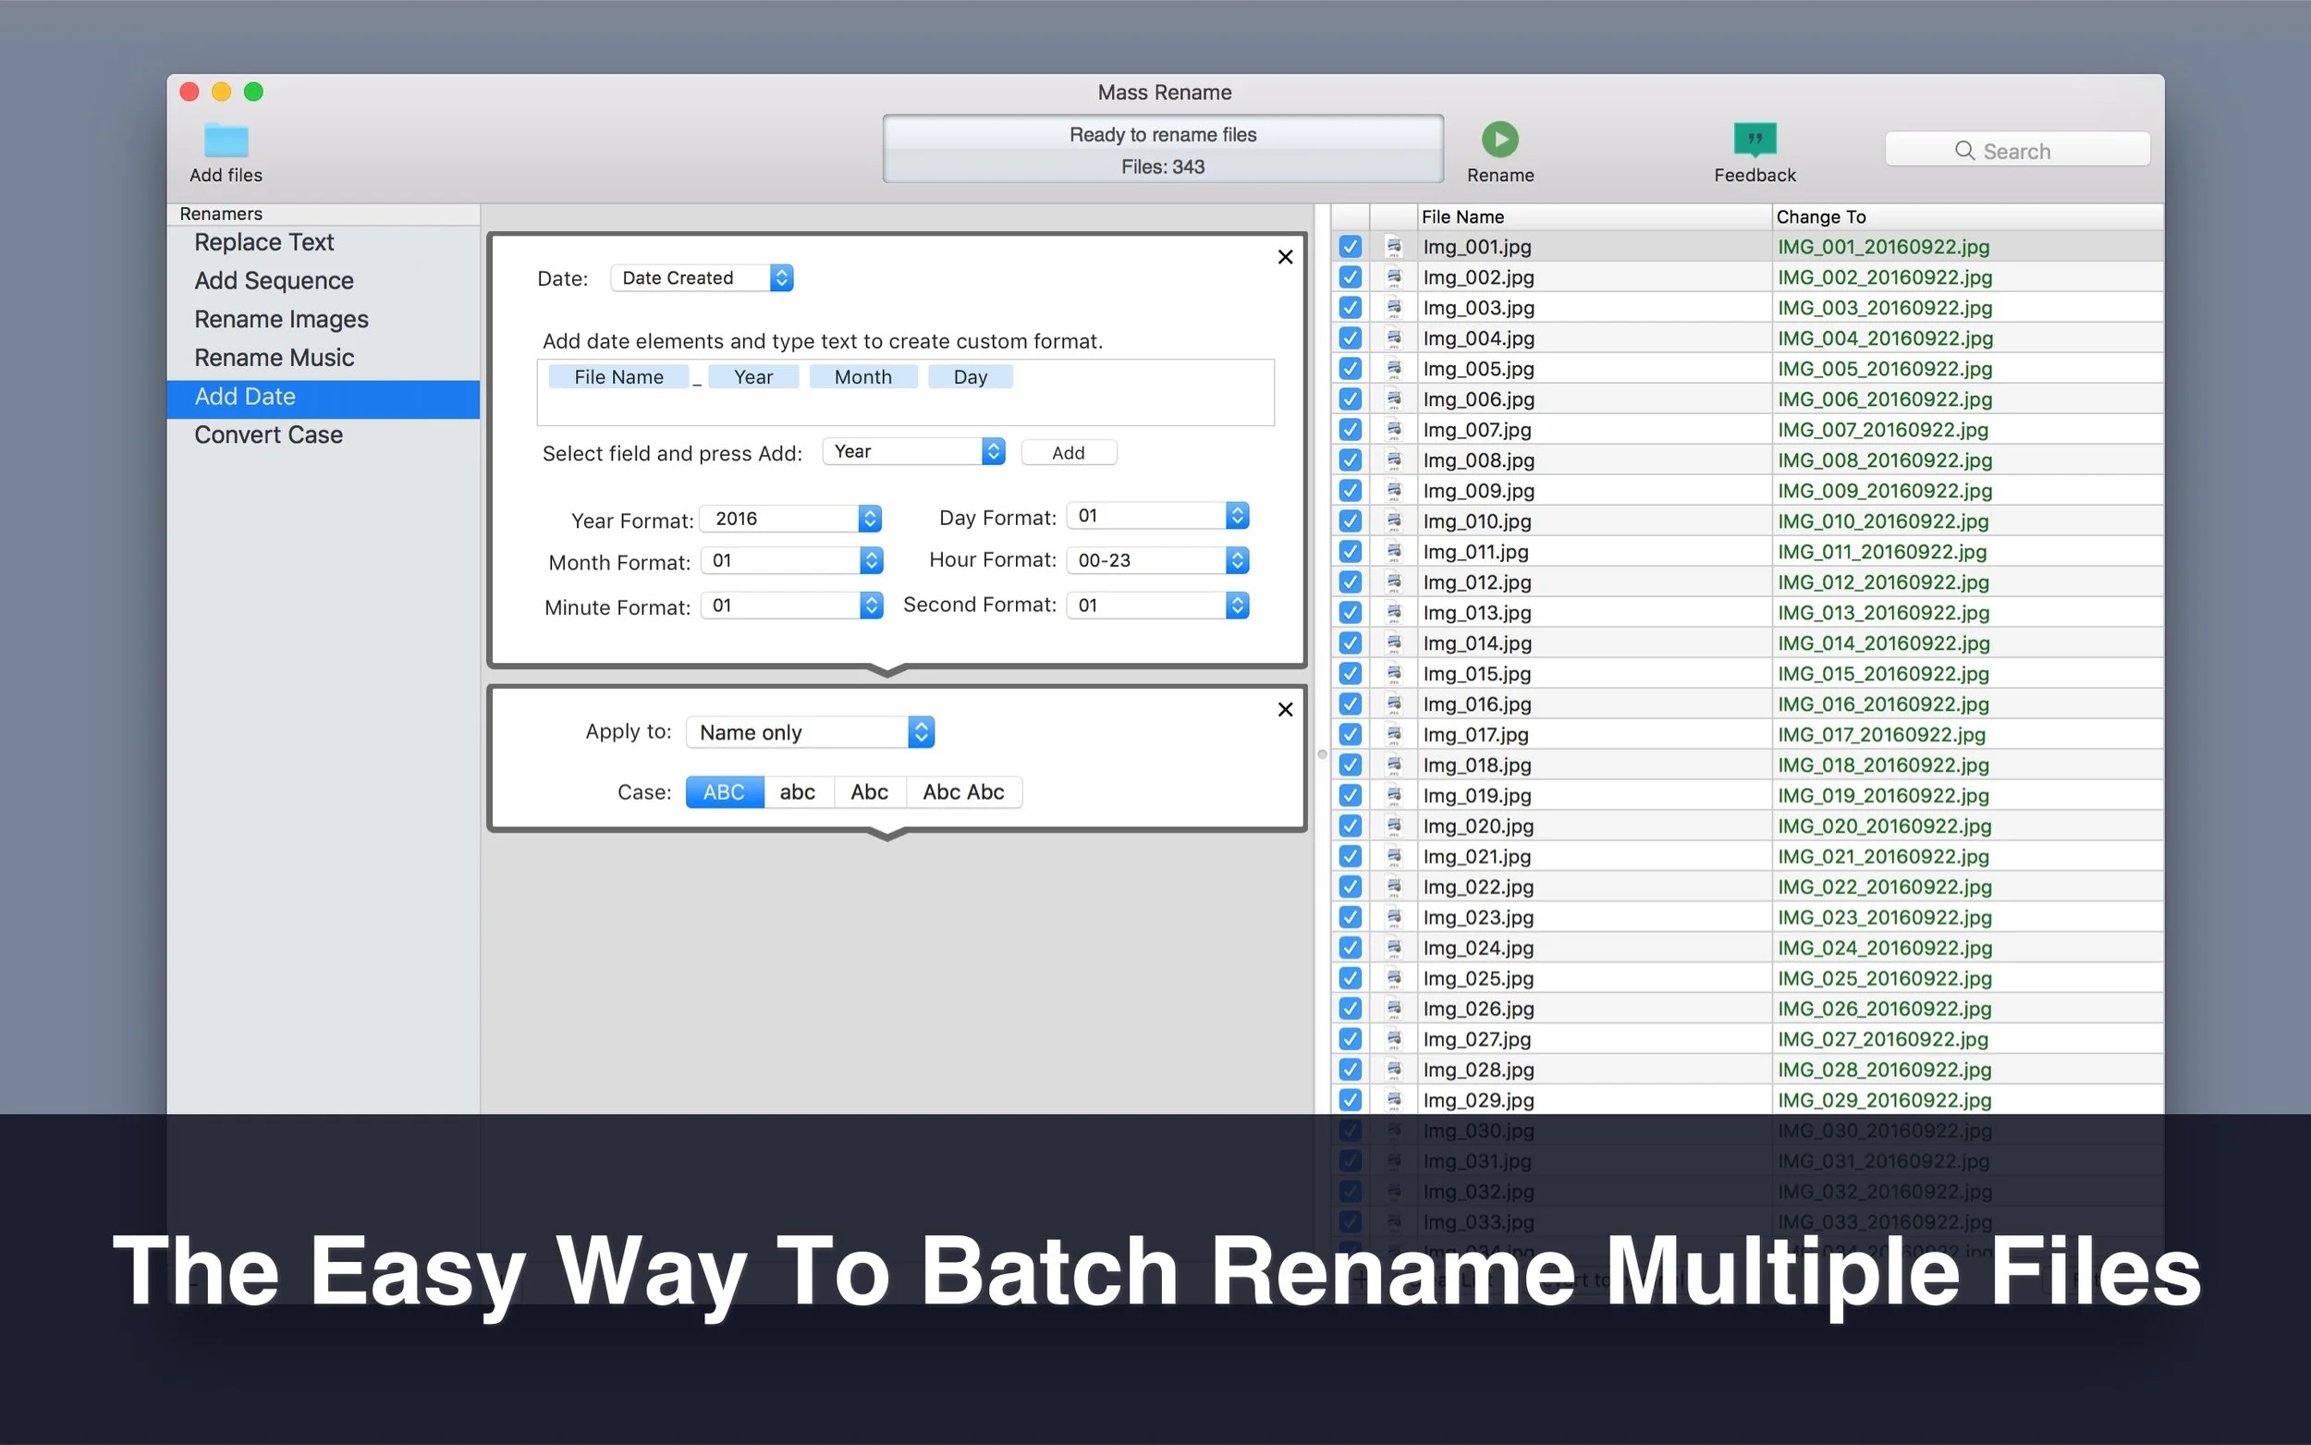
Task: Click the Change To column header
Action: (1820, 217)
